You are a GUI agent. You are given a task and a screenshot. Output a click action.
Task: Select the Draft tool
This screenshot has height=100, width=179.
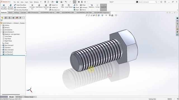tap(76, 7)
